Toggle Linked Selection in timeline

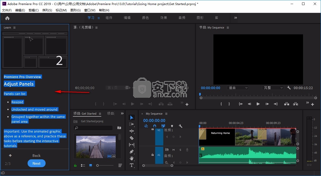click(x=163, y=126)
